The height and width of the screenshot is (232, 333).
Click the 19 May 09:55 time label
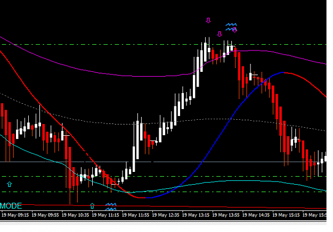(x=45, y=215)
